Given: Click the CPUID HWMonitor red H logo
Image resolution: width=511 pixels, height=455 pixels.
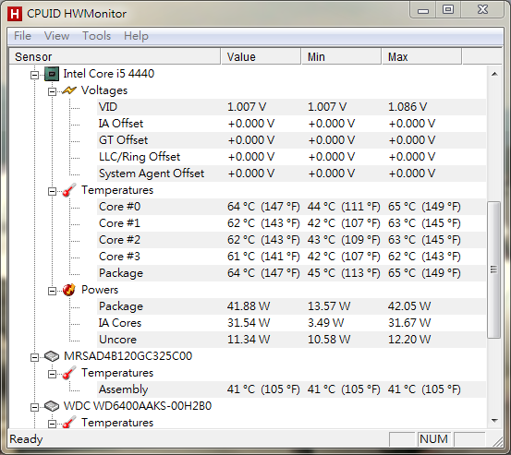Looking at the screenshot, I should coord(15,14).
